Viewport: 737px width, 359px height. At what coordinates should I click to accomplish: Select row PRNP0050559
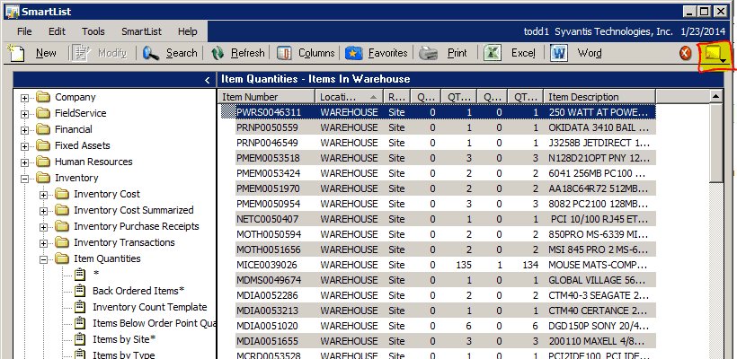(446, 127)
